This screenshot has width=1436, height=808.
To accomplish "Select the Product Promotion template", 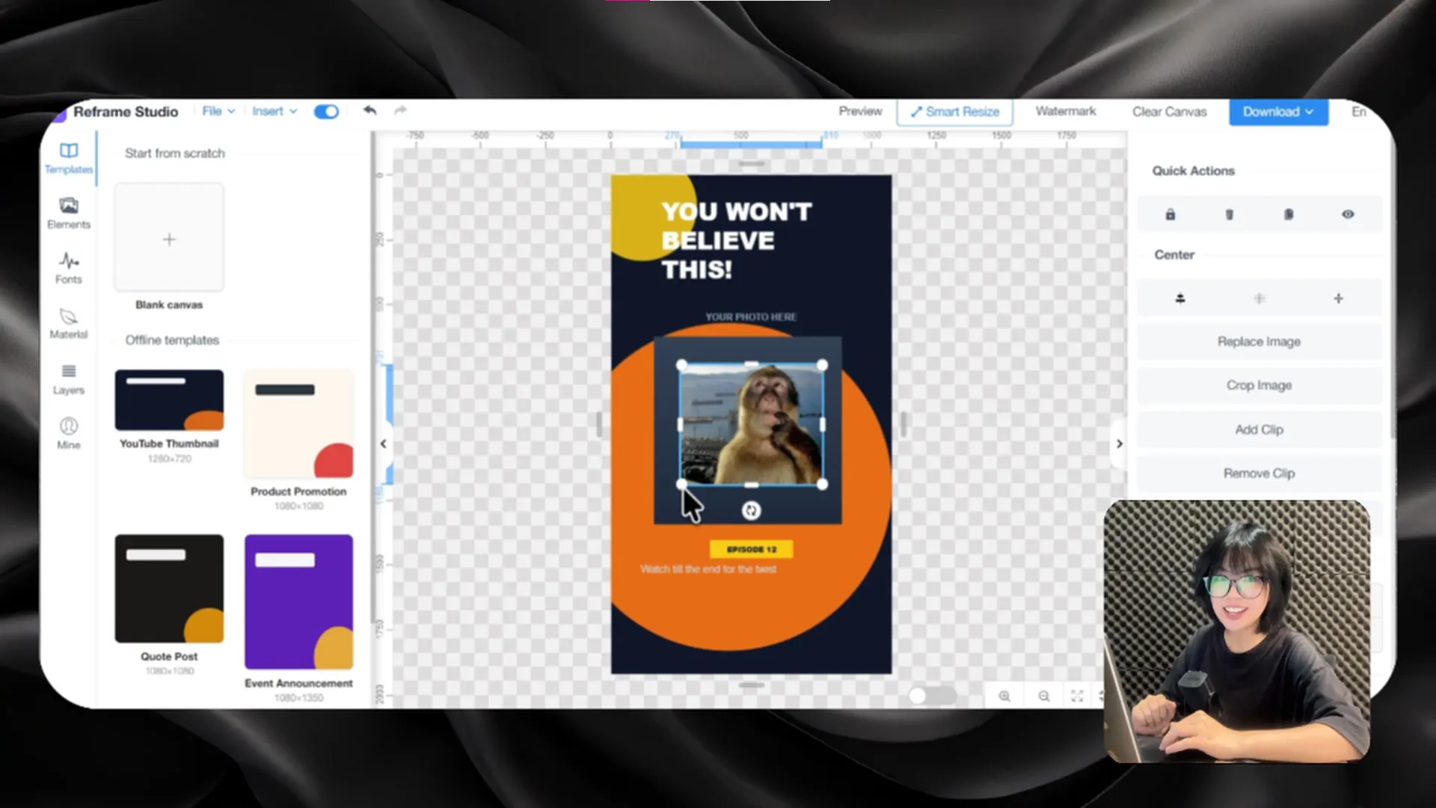I will (298, 423).
